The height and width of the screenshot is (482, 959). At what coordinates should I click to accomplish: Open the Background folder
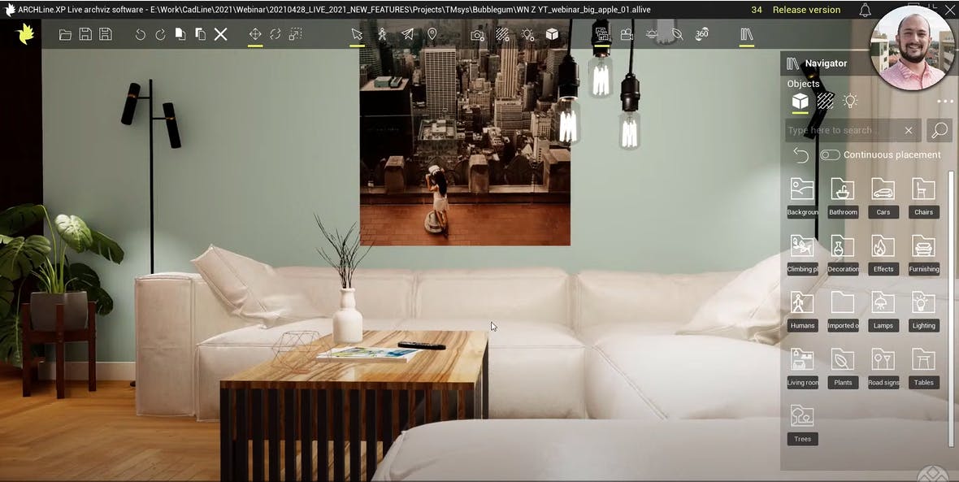[802, 197]
